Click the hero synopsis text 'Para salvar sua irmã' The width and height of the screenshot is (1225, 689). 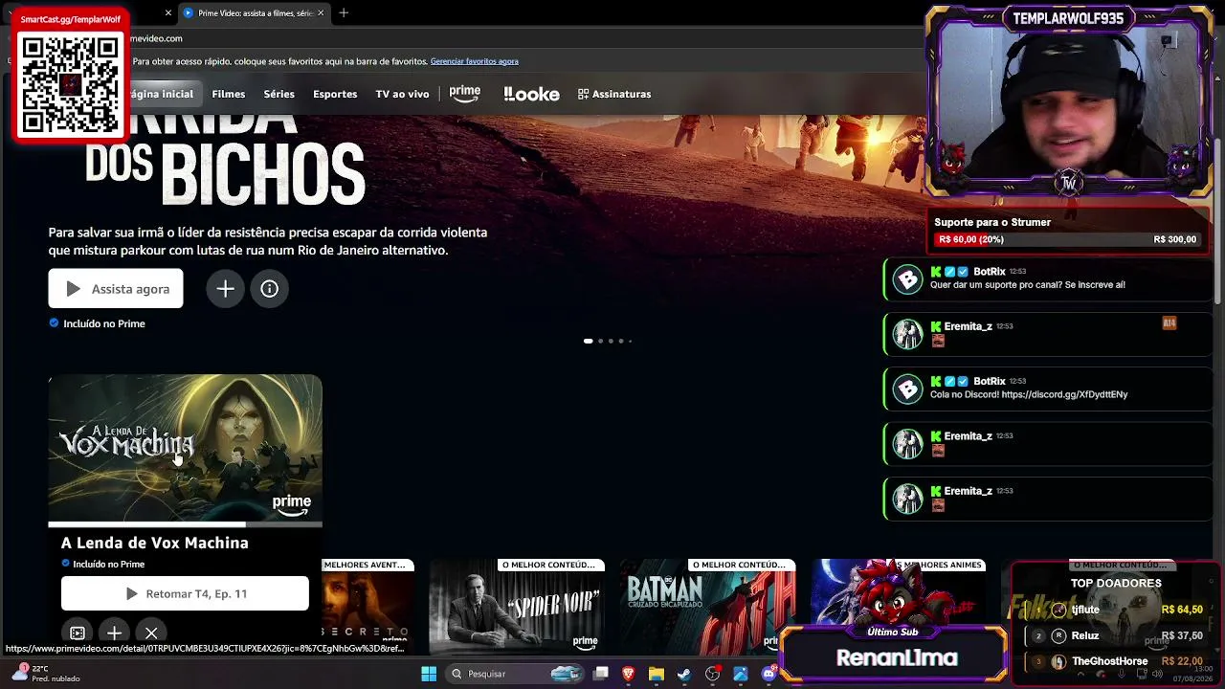(x=268, y=241)
